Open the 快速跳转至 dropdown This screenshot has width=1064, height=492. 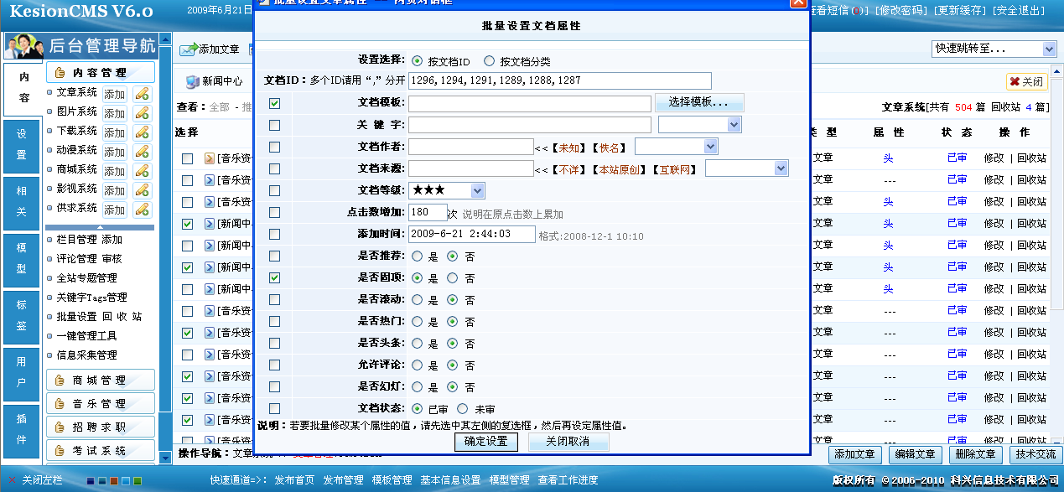pos(1049,49)
